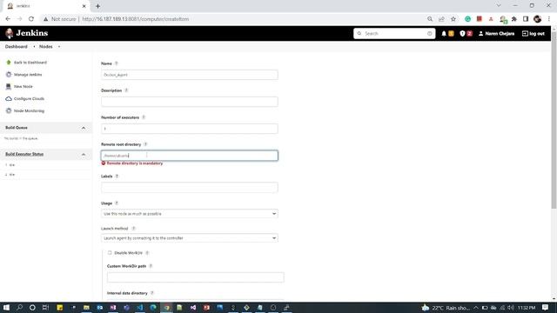Collapse the Build Queue panel
This screenshot has height=313, width=557.
[84, 128]
